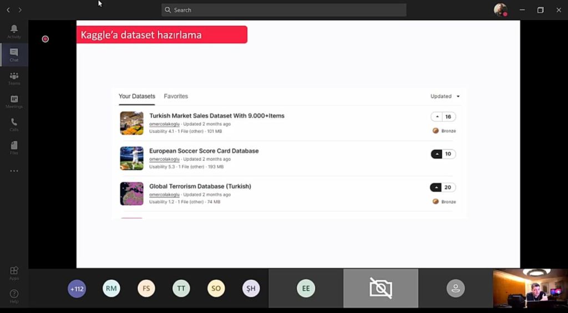Go to Meetings calendar icon

point(14,101)
